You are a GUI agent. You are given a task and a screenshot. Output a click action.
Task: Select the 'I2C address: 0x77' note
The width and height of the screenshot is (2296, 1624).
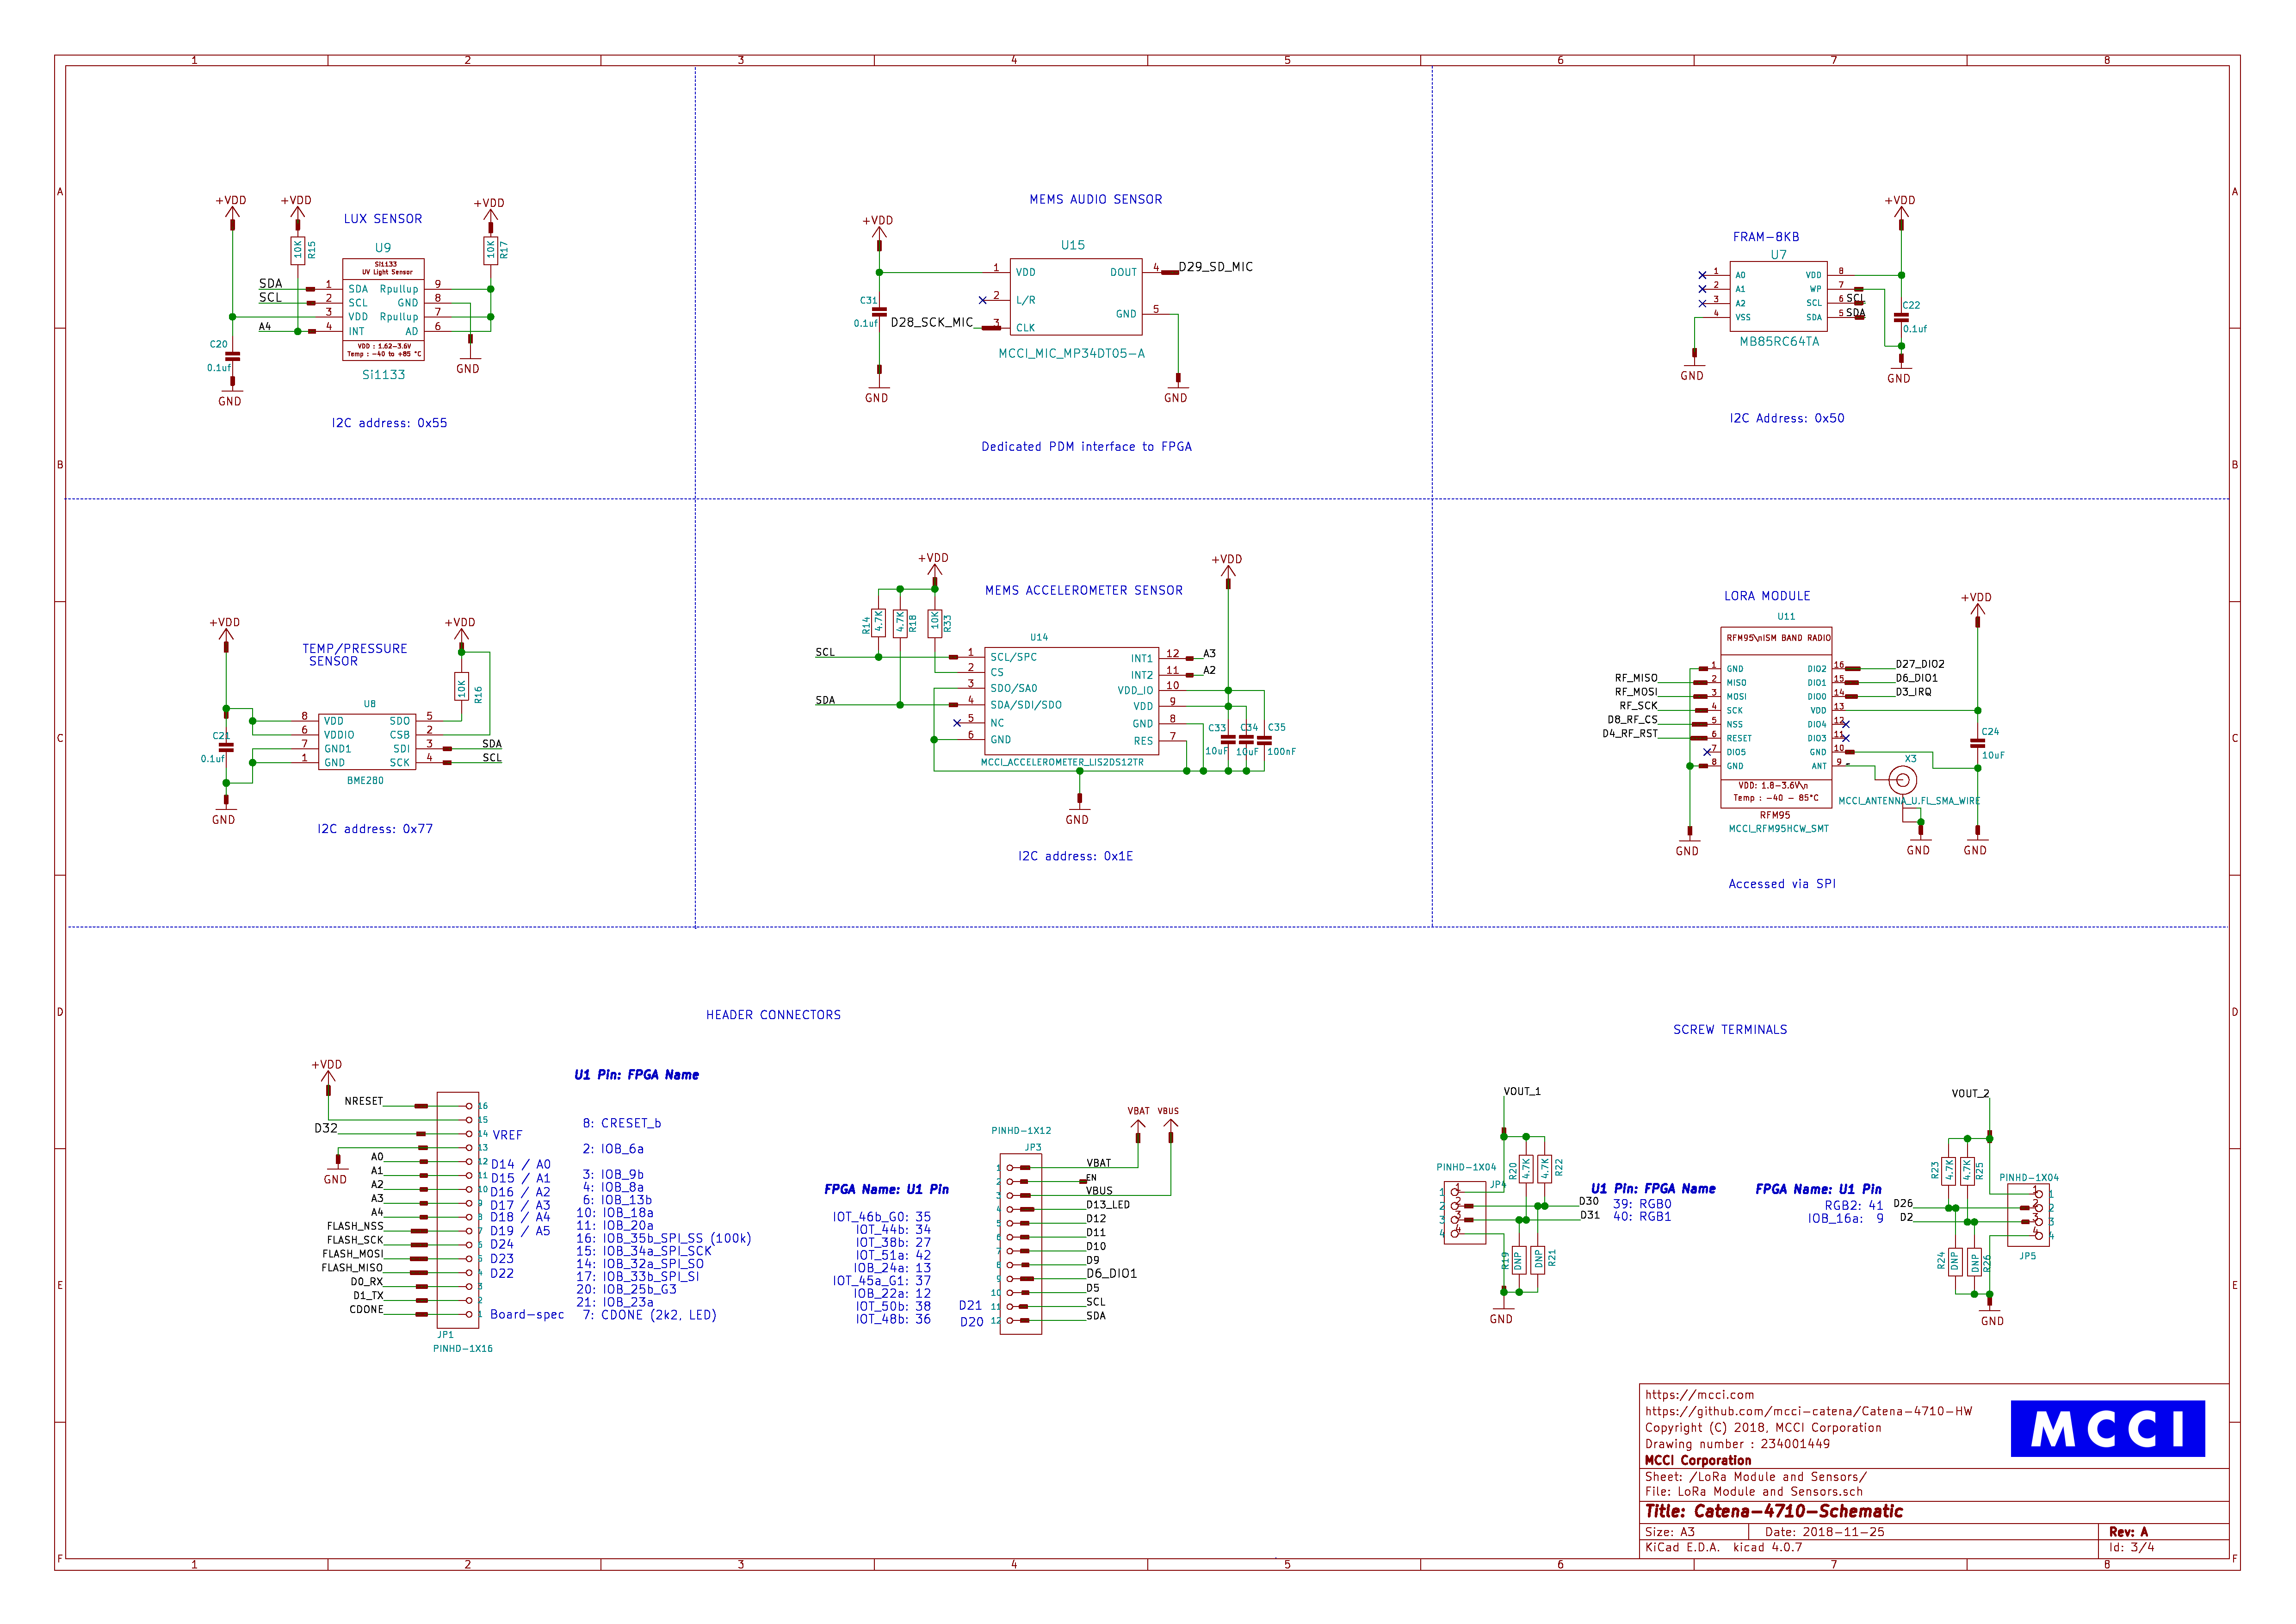(375, 828)
